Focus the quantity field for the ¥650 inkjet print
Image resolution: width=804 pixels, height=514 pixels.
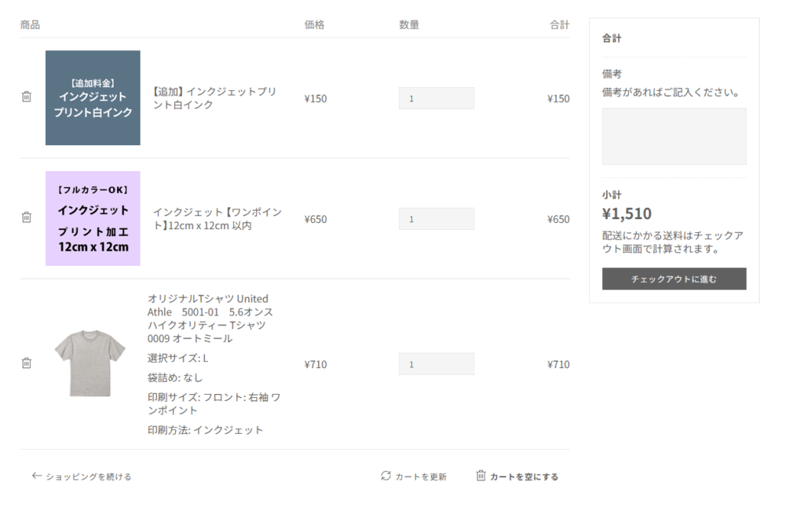coord(437,219)
